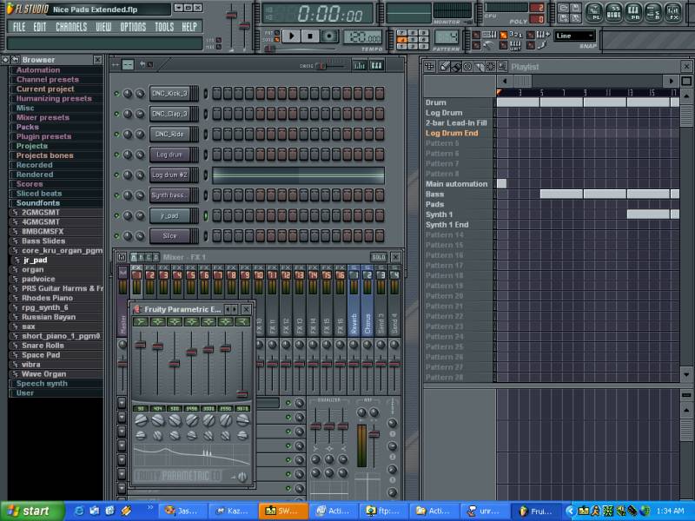Toggle the mute light on the Reverb mixer track
The height and width of the screenshot is (521, 695).
point(354,267)
